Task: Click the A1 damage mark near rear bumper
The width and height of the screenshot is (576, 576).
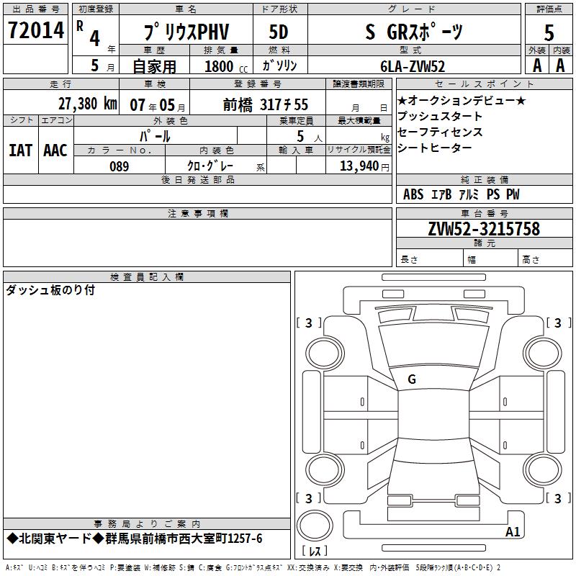Action: [513, 532]
